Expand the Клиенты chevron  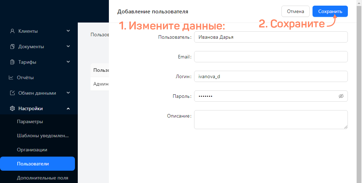pyautogui.click(x=68, y=31)
